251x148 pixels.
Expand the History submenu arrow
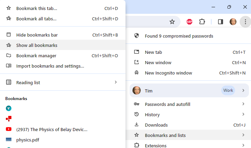click(243, 115)
